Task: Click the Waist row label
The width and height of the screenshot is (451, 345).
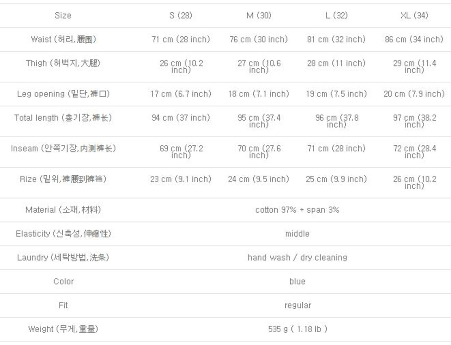Action: pos(63,39)
